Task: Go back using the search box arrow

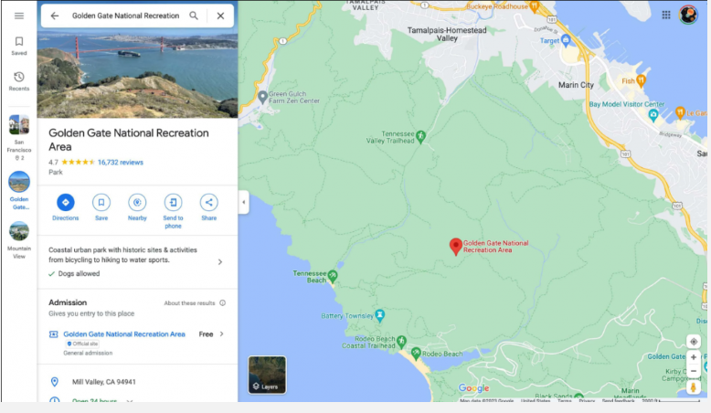Action: tap(55, 16)
